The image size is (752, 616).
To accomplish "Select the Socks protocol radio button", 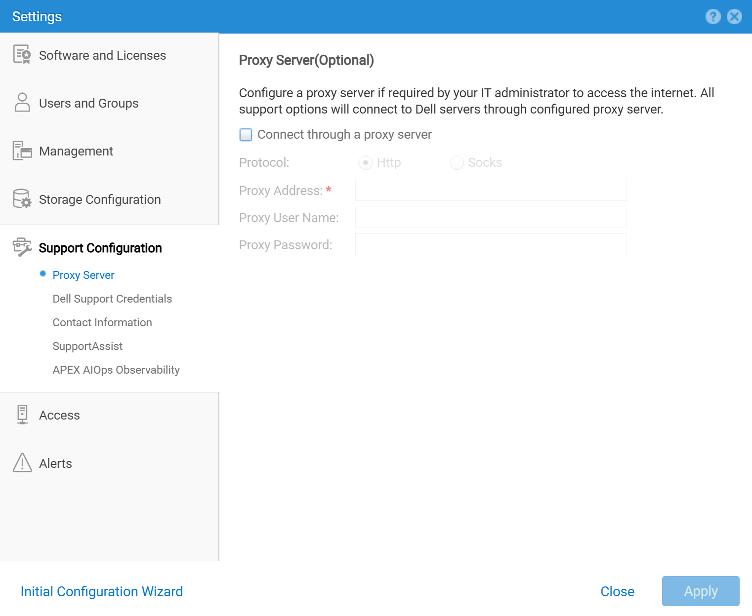I will pyautogui.click(x=457, y=162).
